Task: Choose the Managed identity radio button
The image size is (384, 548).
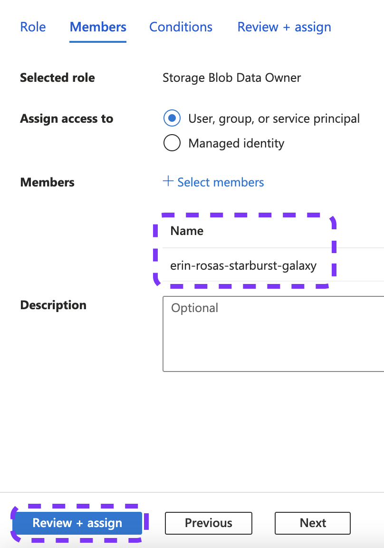Action: click(x=172, y=143)
